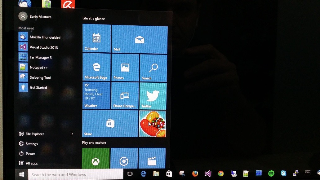Open the Photos tile
This screenshot has height=180, width=320.
tap(125, 68)
